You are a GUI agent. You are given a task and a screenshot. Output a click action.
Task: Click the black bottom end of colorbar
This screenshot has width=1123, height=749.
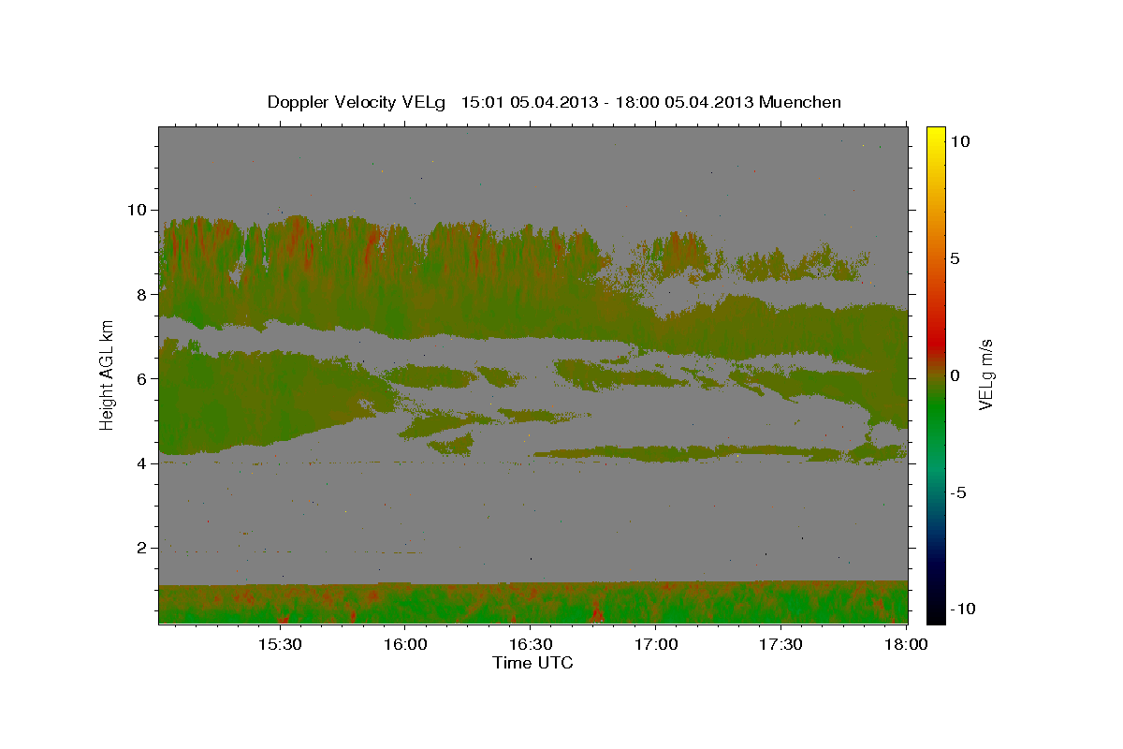pyautogui.click(x=936, y=613)
